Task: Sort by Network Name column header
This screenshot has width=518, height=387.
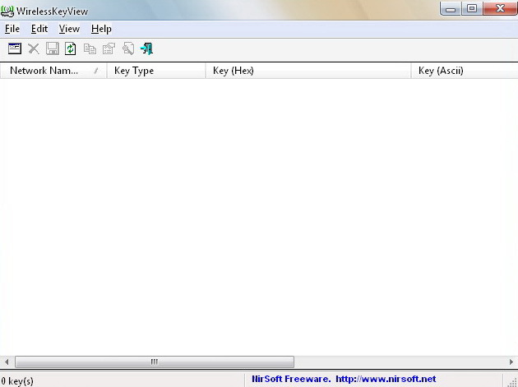Action: tap(53, 71)
